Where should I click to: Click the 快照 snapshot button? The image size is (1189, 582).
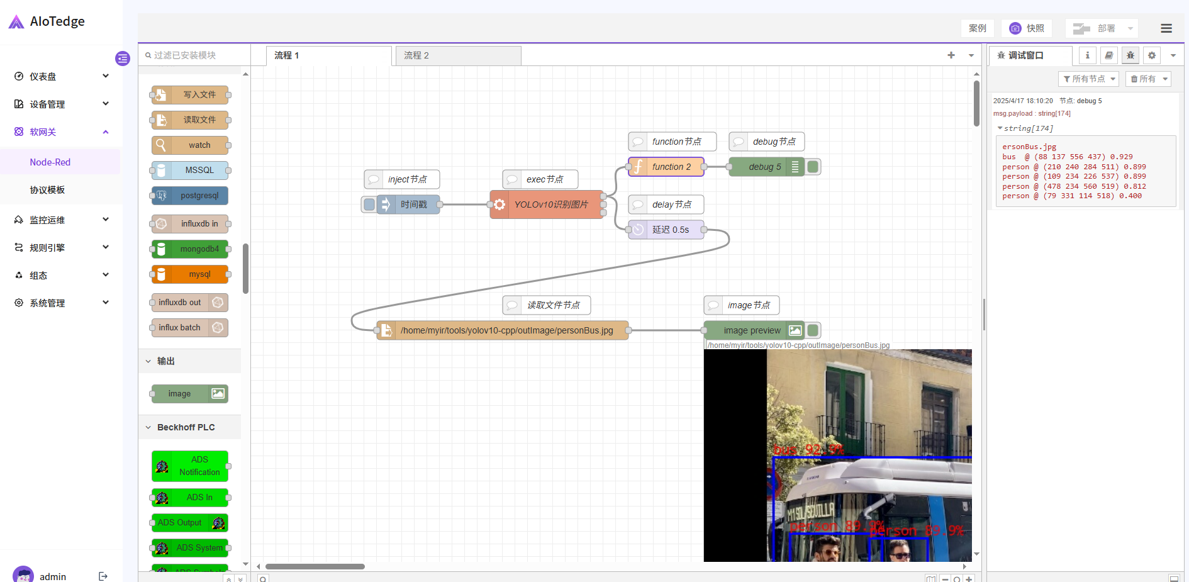point(1026,28)
